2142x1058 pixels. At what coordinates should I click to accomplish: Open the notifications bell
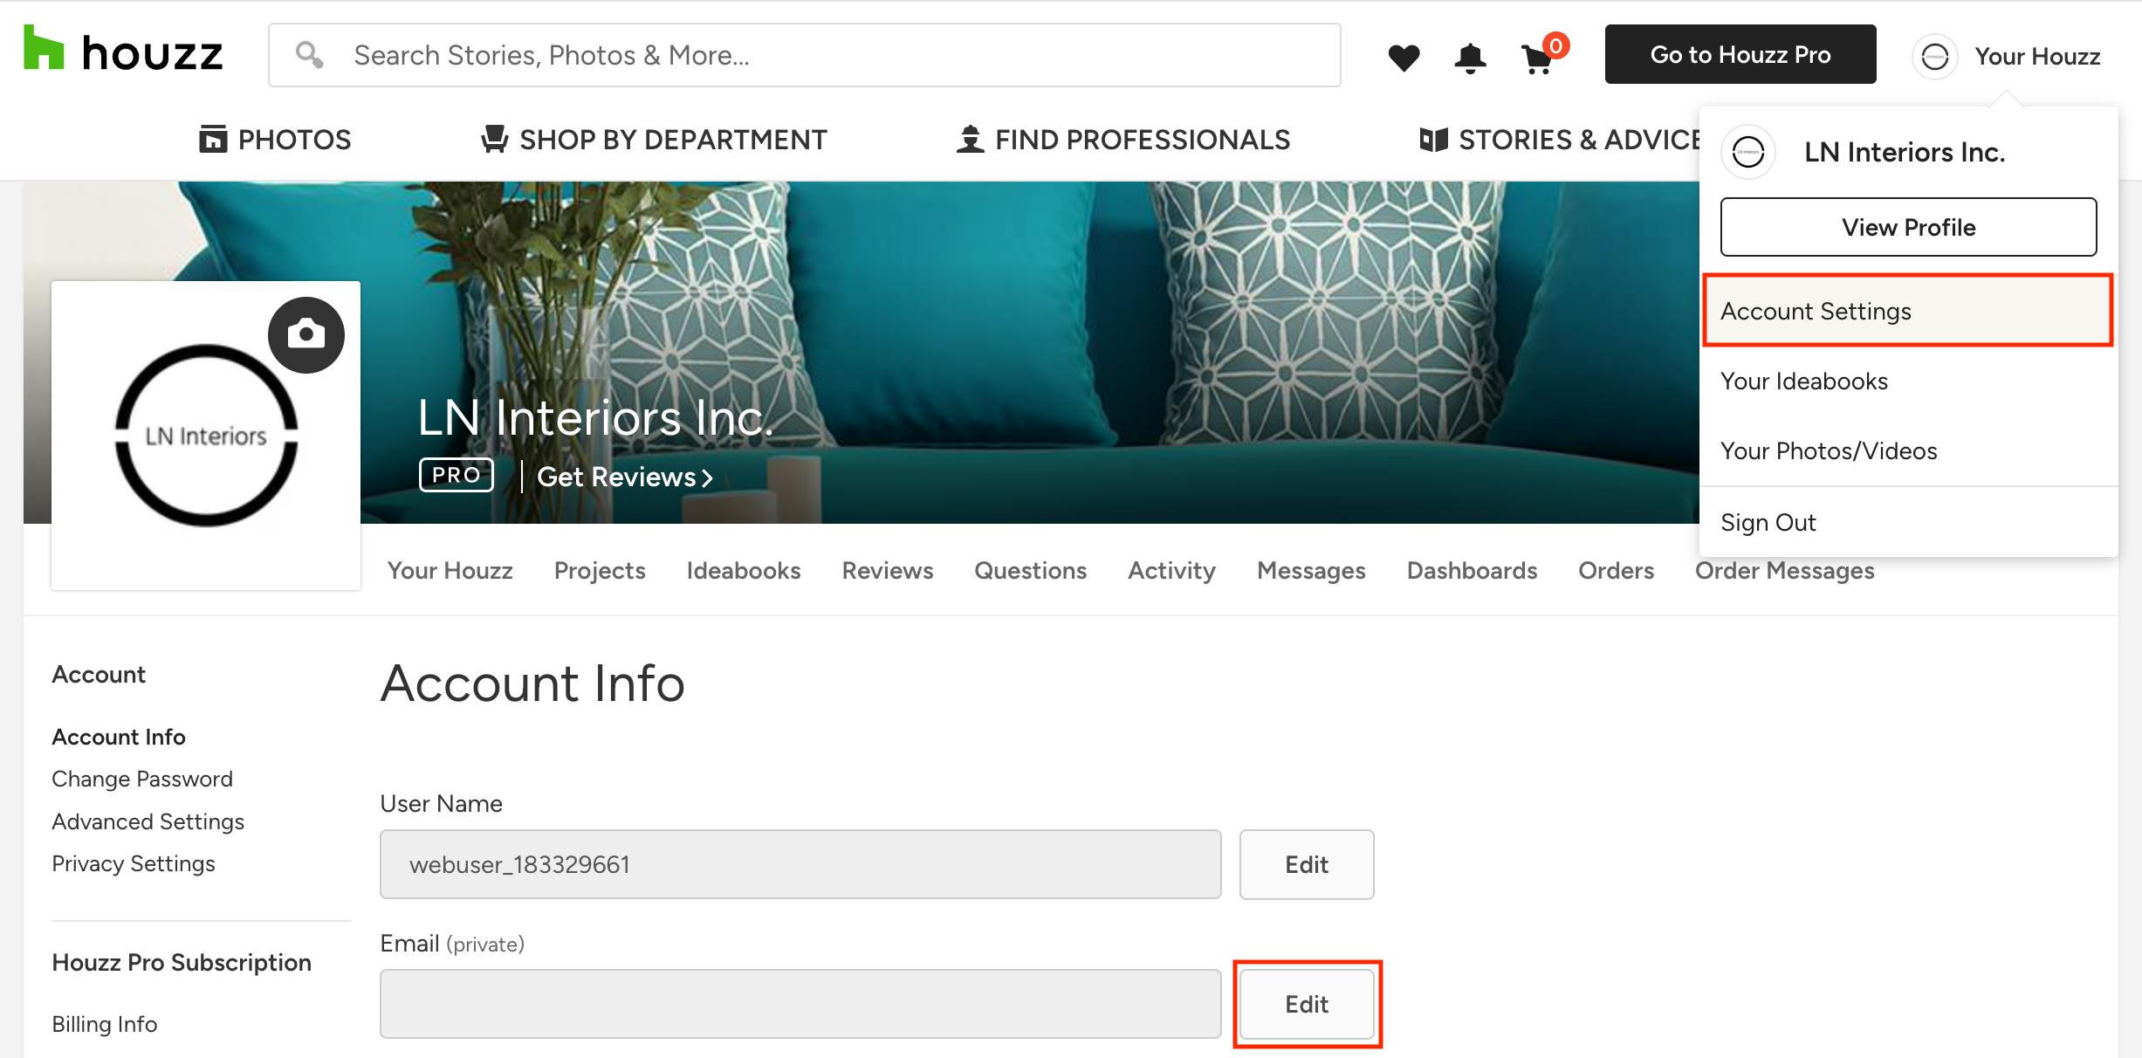(1470, 58)
